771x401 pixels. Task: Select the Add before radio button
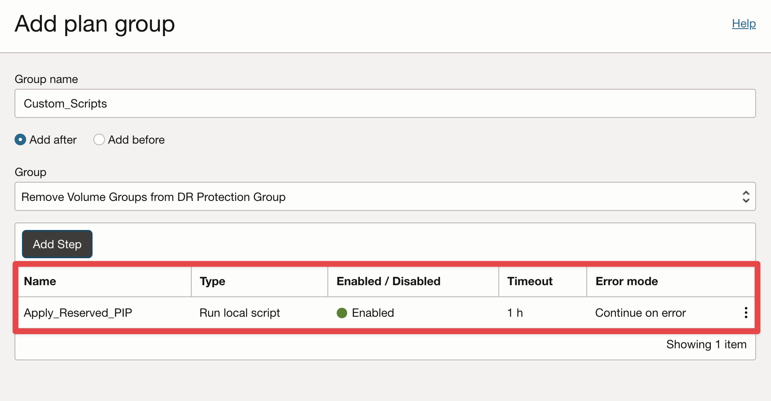(x=99, y=139)
